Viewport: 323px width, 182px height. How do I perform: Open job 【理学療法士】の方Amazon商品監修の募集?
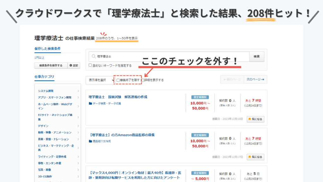pyautogui.click(x=122, y=135)
